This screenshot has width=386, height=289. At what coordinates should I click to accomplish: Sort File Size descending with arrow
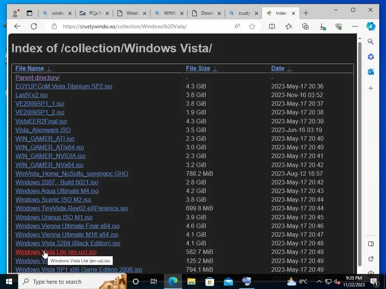[x=215, y=69]
